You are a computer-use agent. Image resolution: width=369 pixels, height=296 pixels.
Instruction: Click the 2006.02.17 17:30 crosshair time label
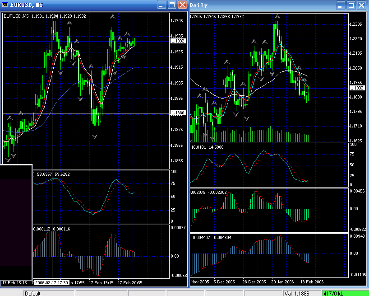(x=51, y=282)
